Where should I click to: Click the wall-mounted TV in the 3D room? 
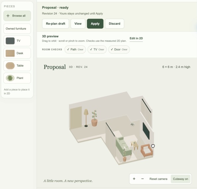(146, 131)
